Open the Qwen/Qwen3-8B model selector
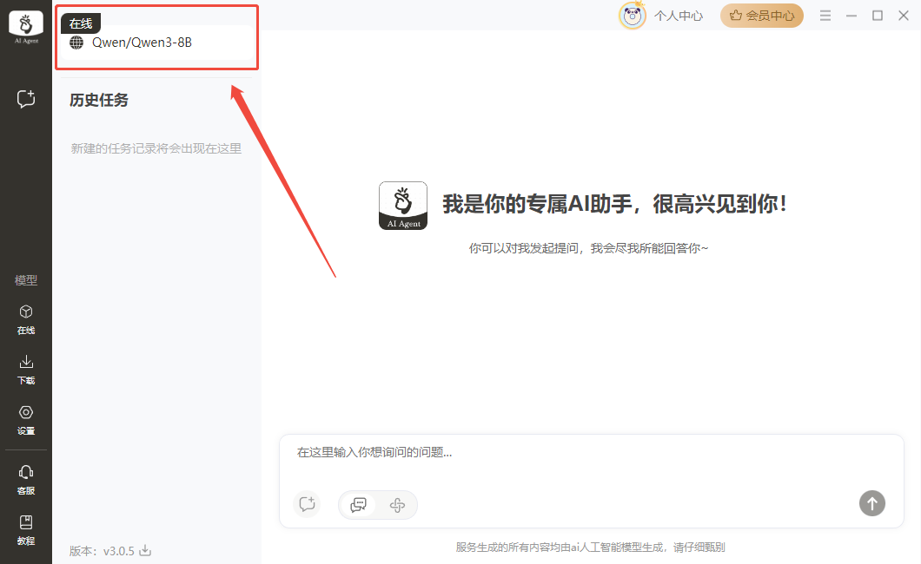Viewport: 921px width, 564px height. (x=142, y=43)
